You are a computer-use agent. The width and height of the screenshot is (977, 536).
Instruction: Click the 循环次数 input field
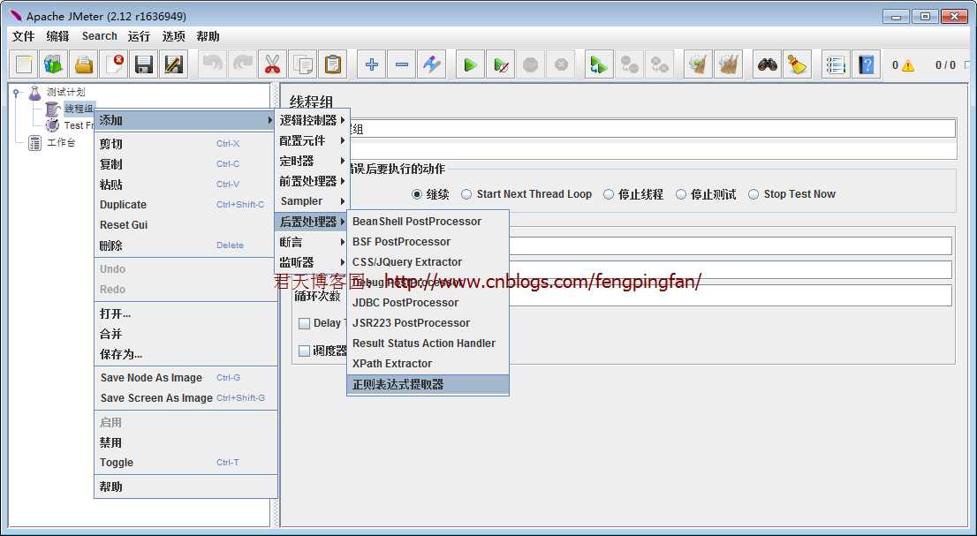(x=731, y=296)
